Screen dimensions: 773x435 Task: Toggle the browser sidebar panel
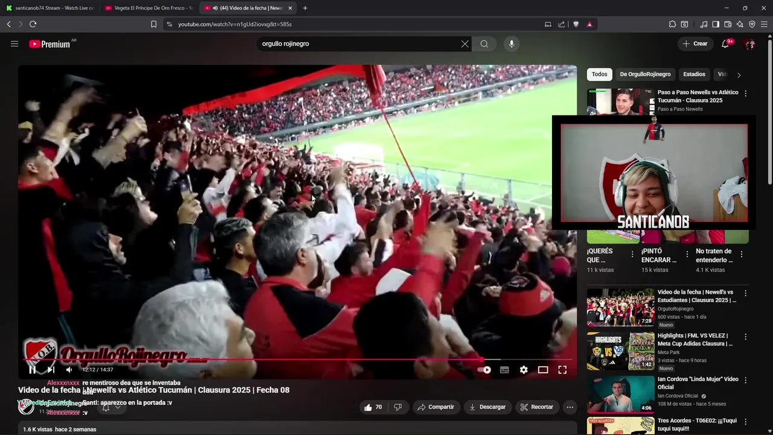716,24
